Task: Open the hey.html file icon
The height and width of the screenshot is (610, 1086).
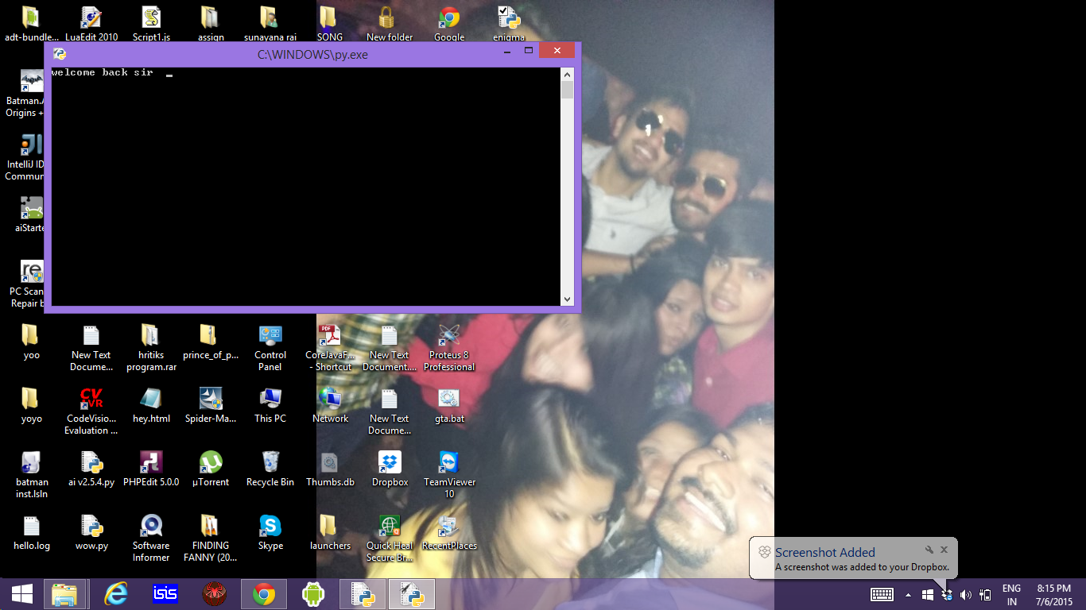Action: tap(151, 405)
